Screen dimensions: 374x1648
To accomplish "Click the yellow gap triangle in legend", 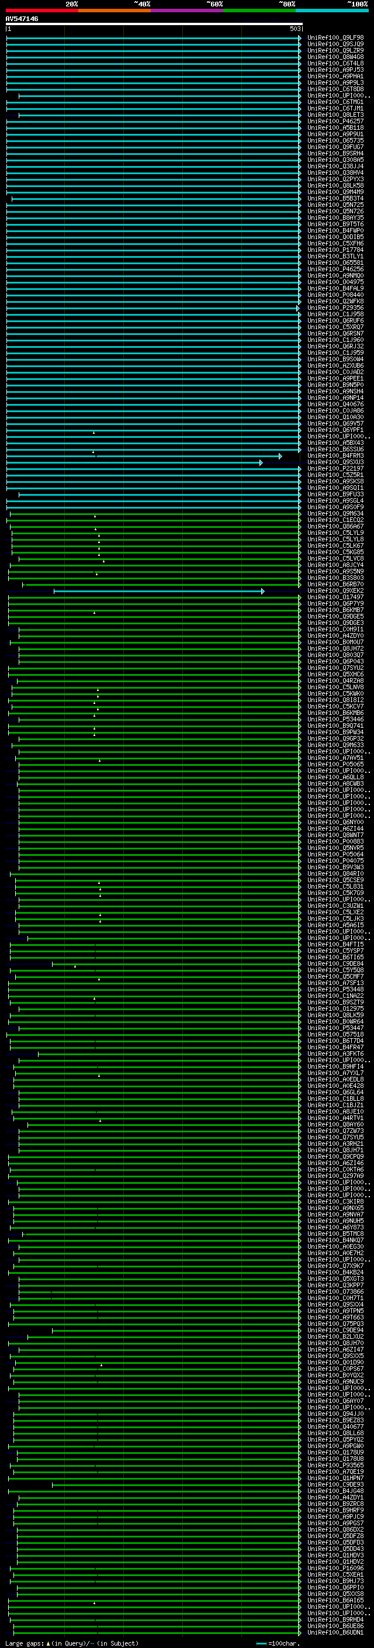I will coord(49,1643).
